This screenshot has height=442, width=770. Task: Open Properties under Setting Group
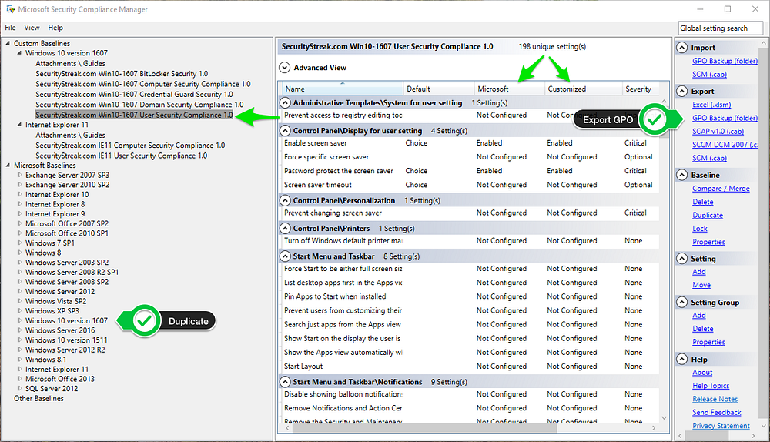pyautogui.click(x=708, y=342)
